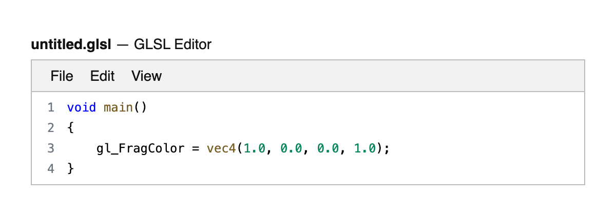Screen dimensions: 616x220
Task: Click line number 1 in the gutter
Action: pyautogui.click(x=50, y=108)
